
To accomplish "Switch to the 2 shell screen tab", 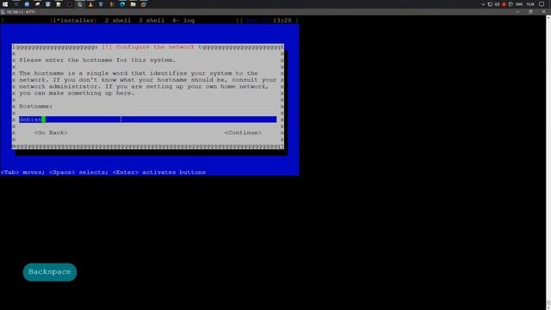I will (x=118, y=21).
